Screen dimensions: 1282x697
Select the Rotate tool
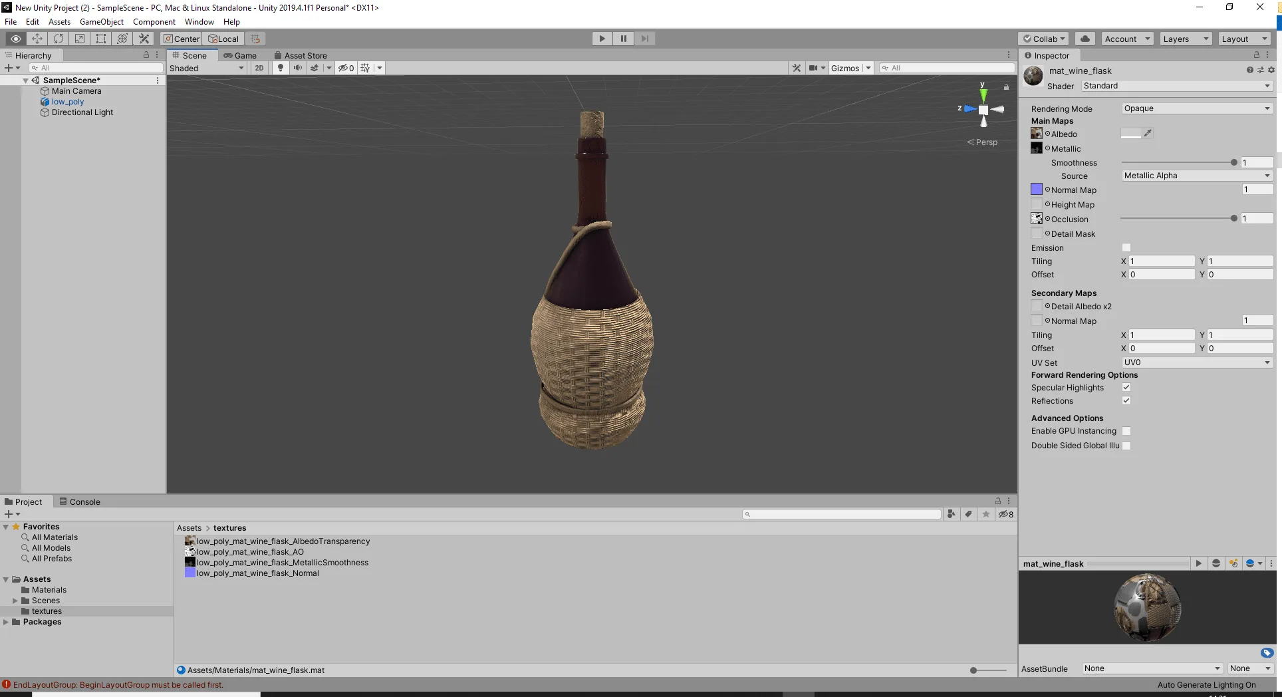click(59, 39)
